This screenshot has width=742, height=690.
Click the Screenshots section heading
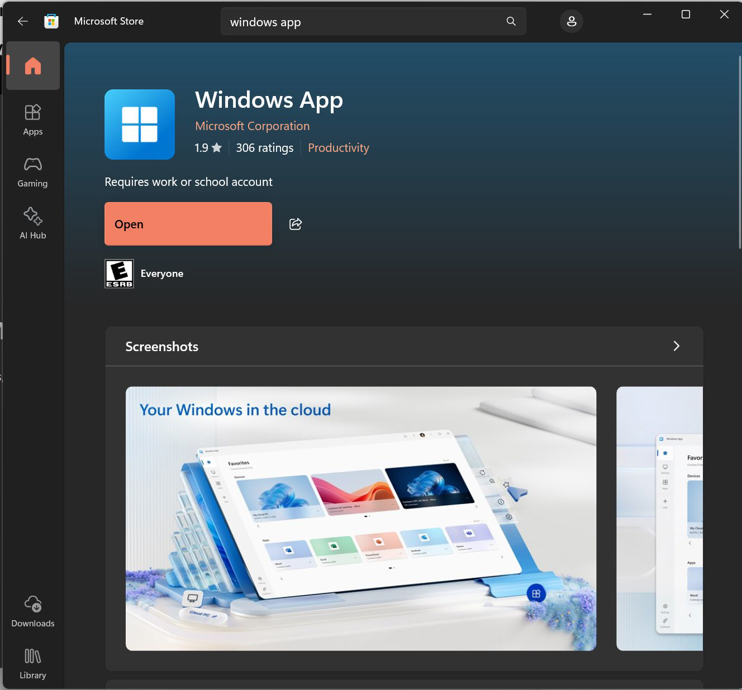pos(162,347)
